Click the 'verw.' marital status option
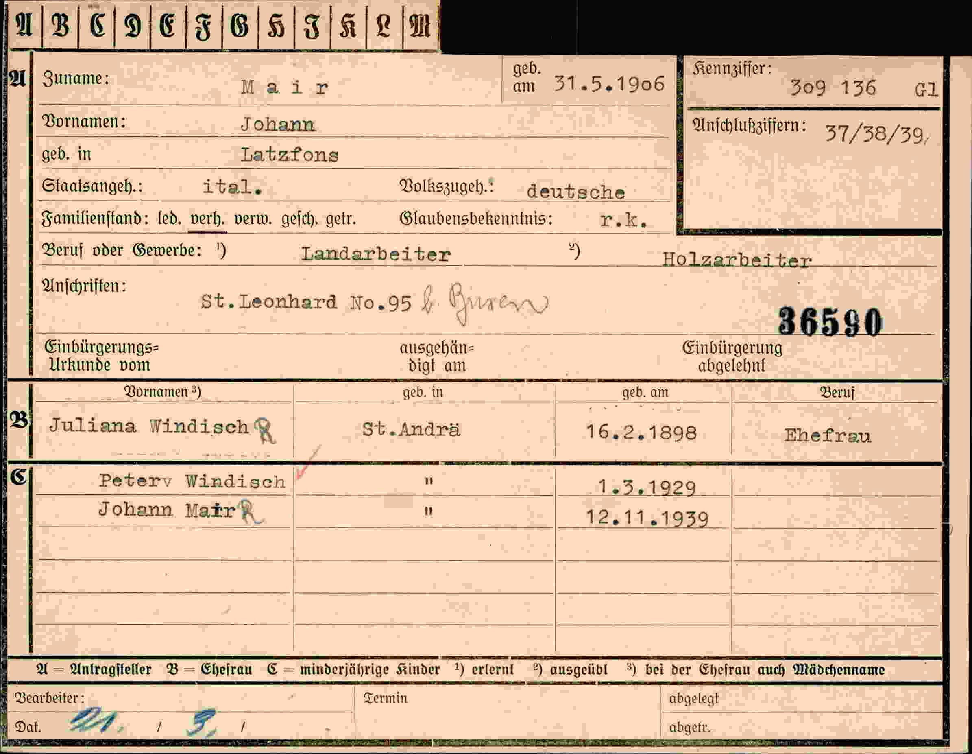The width and height of the screenshot is (972, 754). 253,219
